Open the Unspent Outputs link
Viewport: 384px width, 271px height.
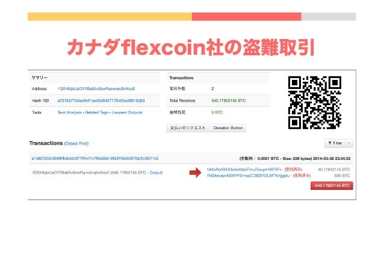pos(127,112)
